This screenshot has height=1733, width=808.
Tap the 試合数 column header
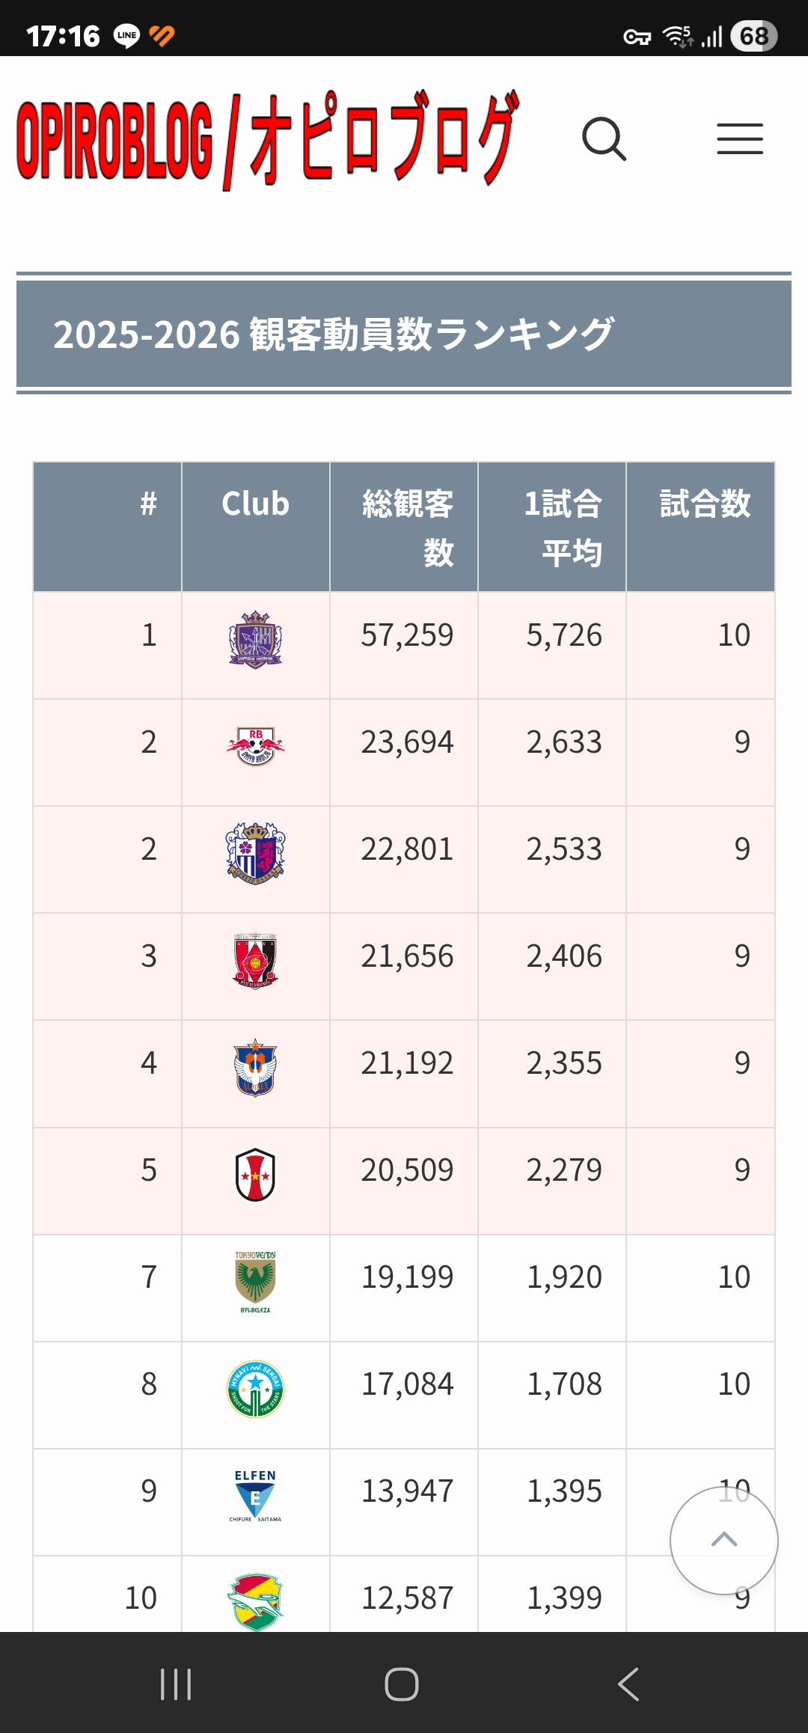704,504
